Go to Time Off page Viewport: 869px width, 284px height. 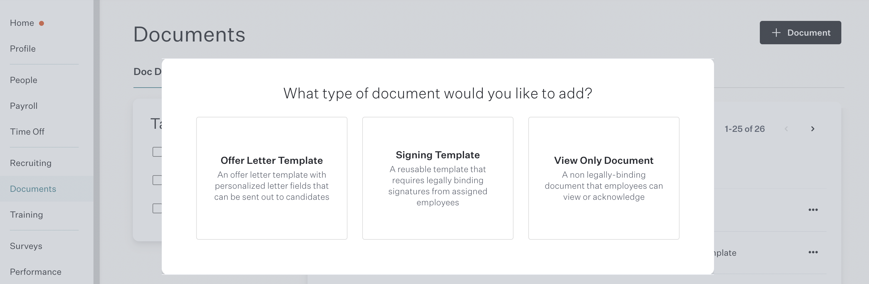27,132
